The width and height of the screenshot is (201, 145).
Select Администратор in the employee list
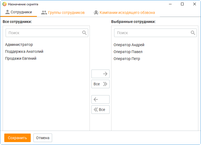[x=19, y=45]
